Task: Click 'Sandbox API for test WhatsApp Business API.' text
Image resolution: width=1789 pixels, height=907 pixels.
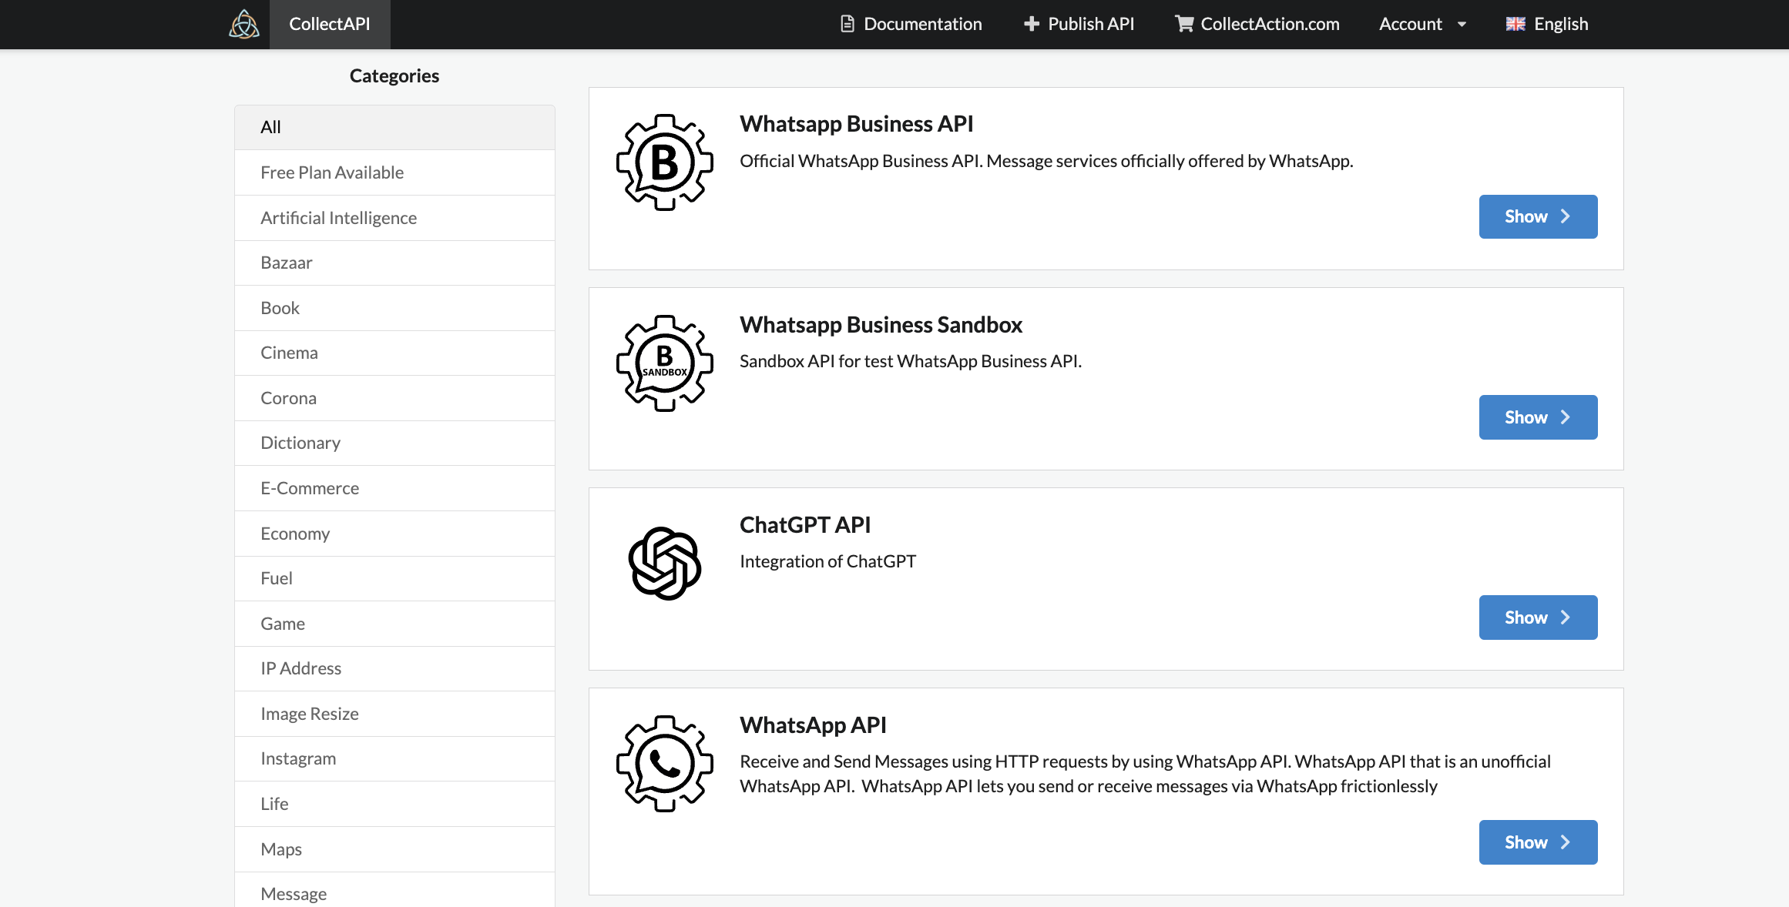Action: pyautogui.click(x=911, y=362)
